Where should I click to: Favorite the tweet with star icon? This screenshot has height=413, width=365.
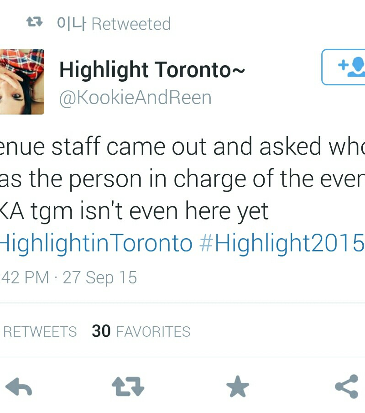(238, 387)
